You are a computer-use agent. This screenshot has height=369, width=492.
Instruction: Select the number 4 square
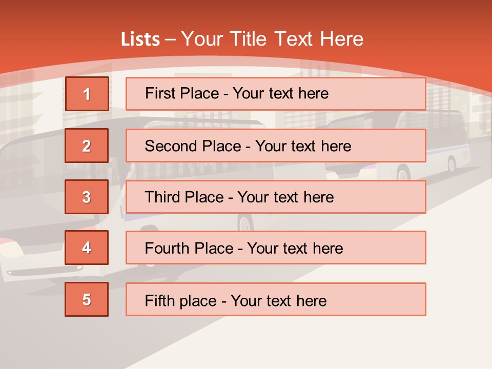(x=87, y=248)
